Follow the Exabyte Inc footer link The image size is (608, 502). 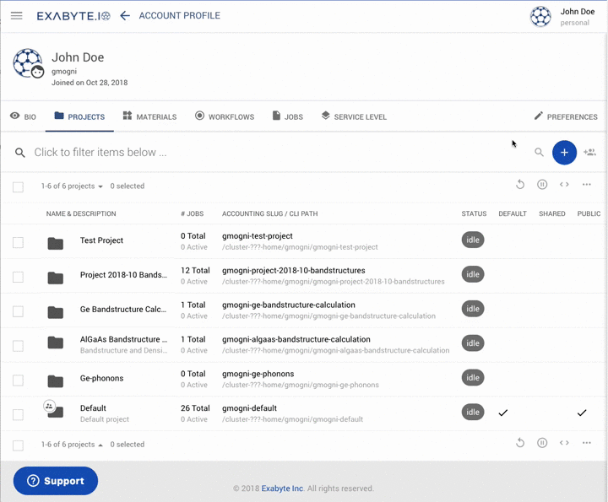[x=282, y=489]
